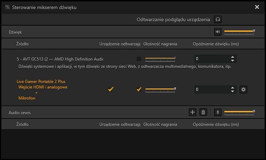The width and height of the screenshot is (266, 160).
Task: Delete external audio source with trash icon
Action: click(203, 112)
